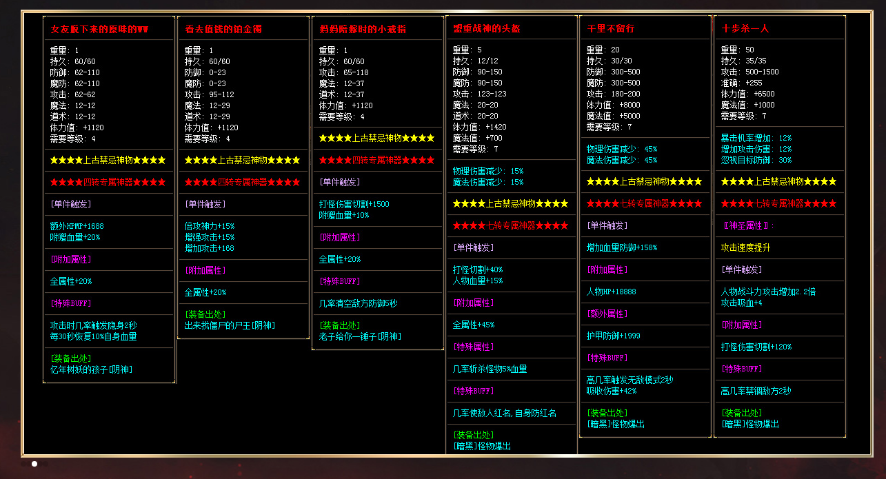
Task: Click the white carousel dot at bottom-left
Action: pos(34,464)
